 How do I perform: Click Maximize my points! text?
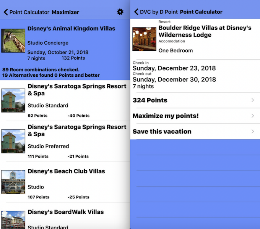166,116
